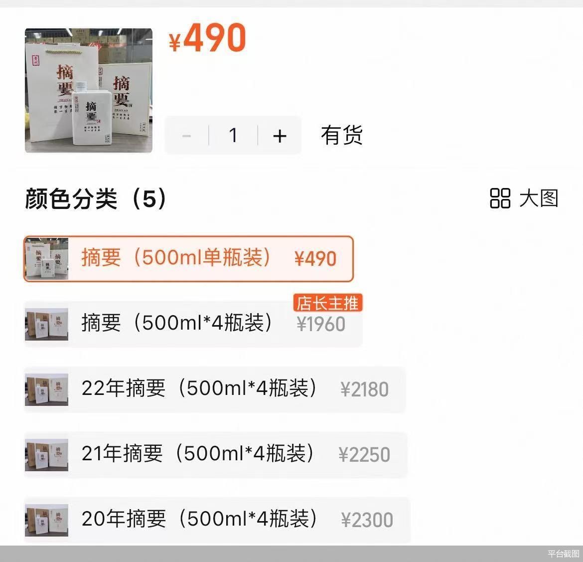The image size is (583, 562).
Task: Click thumbnail of the ¥1960 four-bottle option
Action: [46, 324]
